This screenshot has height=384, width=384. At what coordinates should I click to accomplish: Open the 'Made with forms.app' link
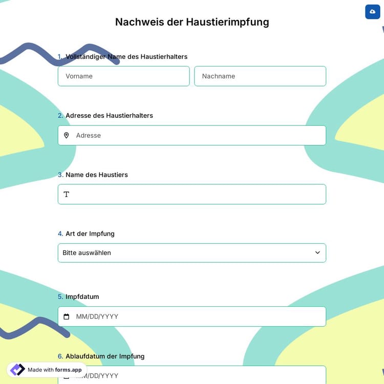54,370
